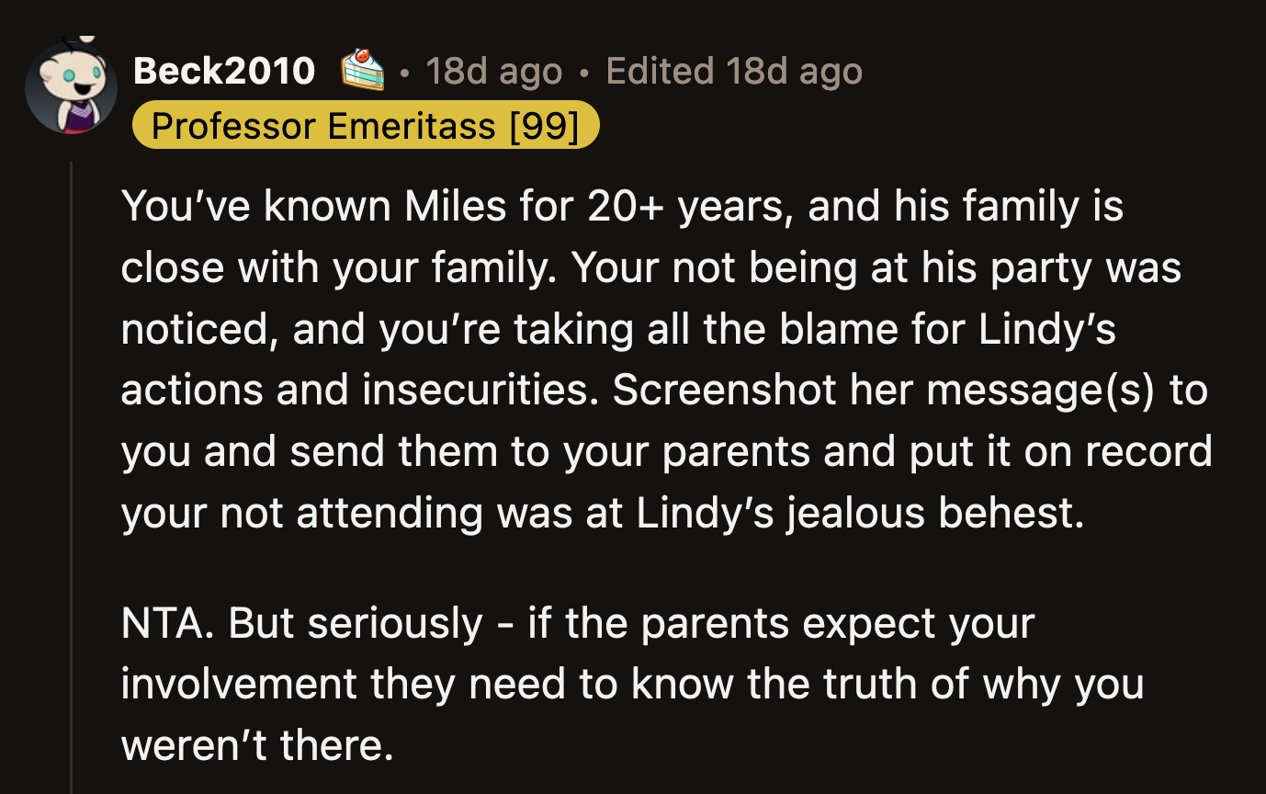Open Beck2010's profile
Viewport: 1266px width, 794px height.
tap(223, 70)
